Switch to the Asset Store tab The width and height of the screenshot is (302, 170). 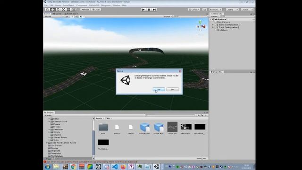pyautogui.click(x=71, y=14)
